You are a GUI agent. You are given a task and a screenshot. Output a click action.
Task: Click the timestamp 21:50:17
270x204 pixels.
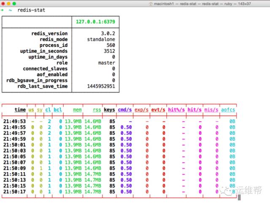pyautogui.click(x=14, y=192)
